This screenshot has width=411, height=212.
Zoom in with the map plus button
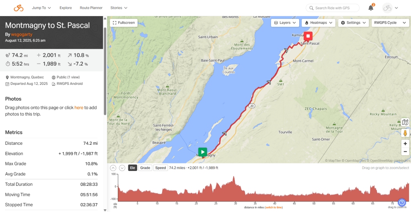[405, 144]
